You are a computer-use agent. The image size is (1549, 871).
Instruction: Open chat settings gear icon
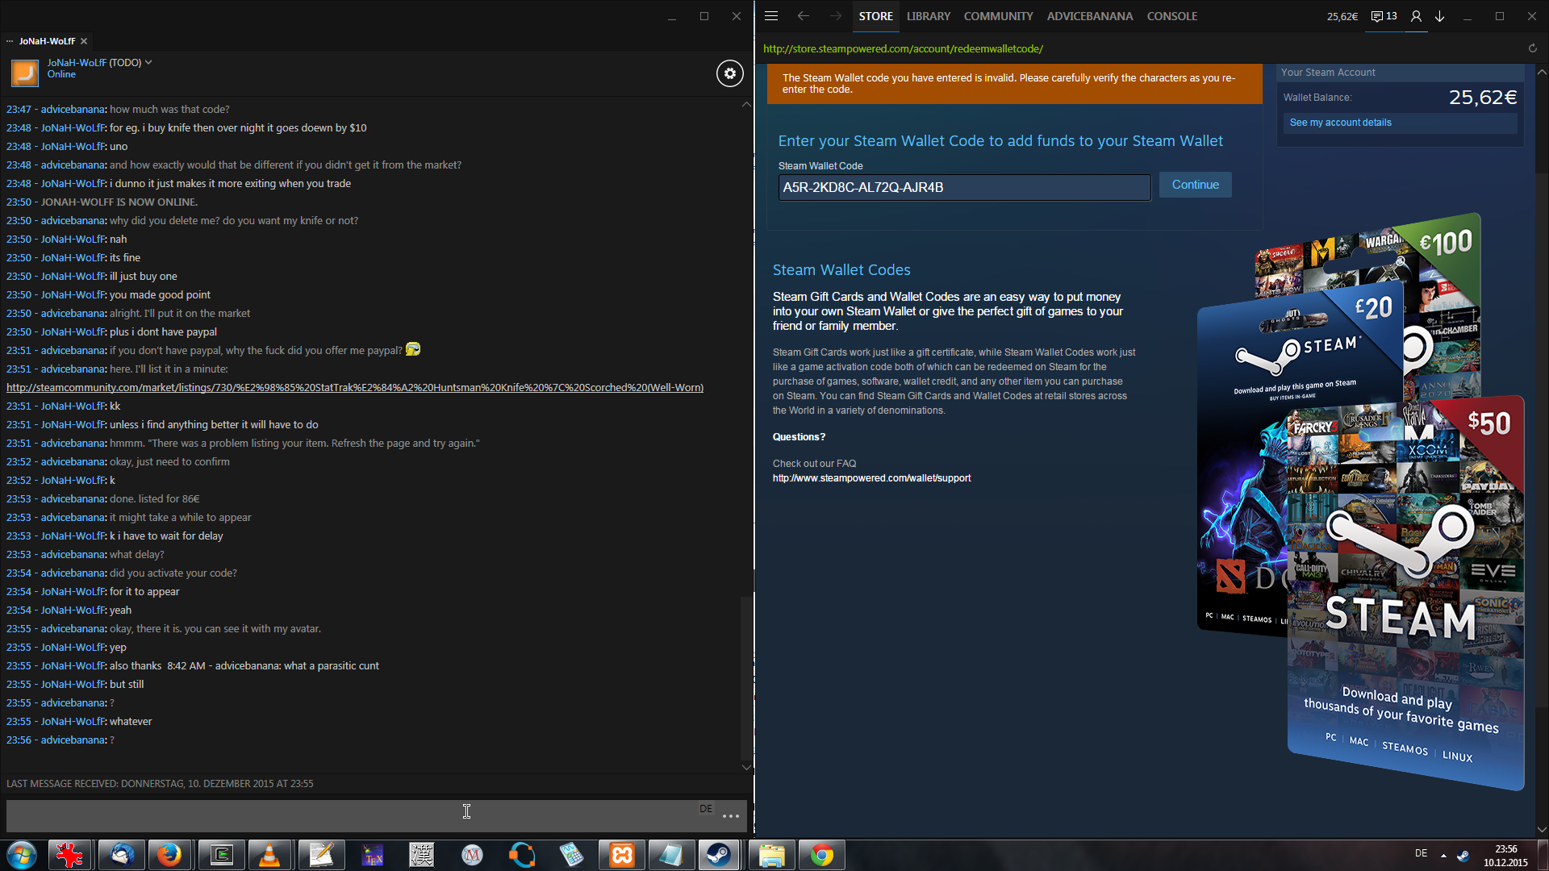point(729,73)
